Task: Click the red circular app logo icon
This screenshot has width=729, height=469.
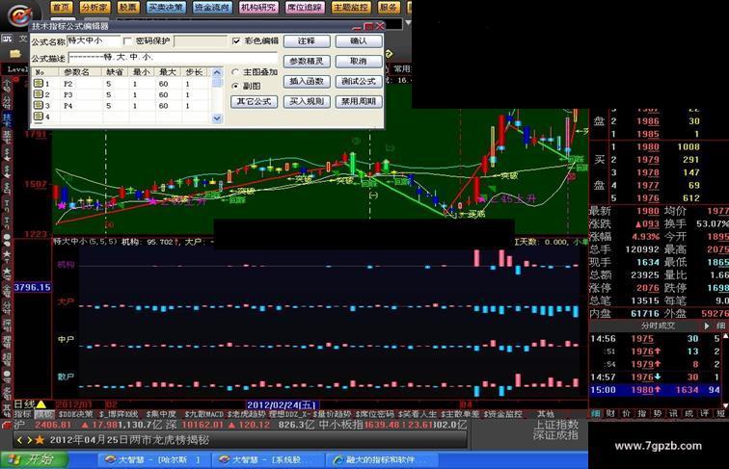Action: 19,15
